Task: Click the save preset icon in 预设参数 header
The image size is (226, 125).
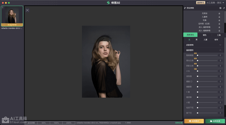Action: 220,8
